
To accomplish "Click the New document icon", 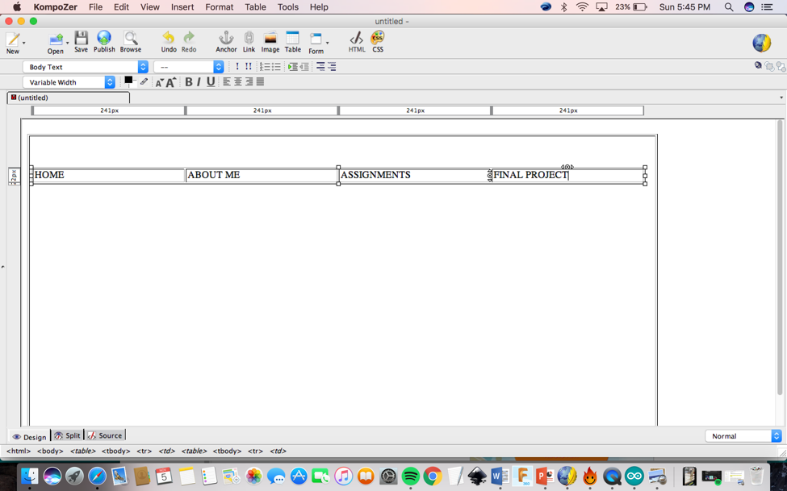I will pyautogui.click(x=13, y=40).
